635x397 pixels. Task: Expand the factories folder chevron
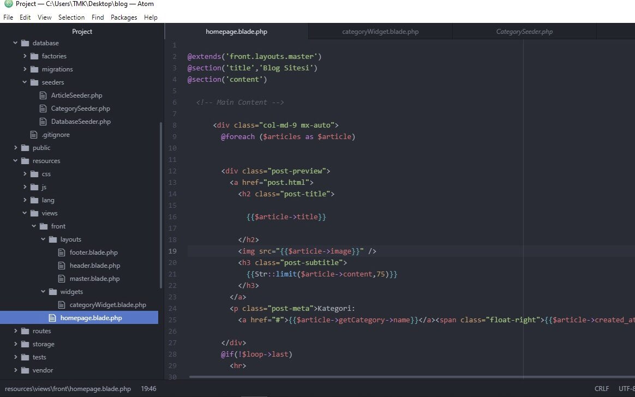[25, 56]
